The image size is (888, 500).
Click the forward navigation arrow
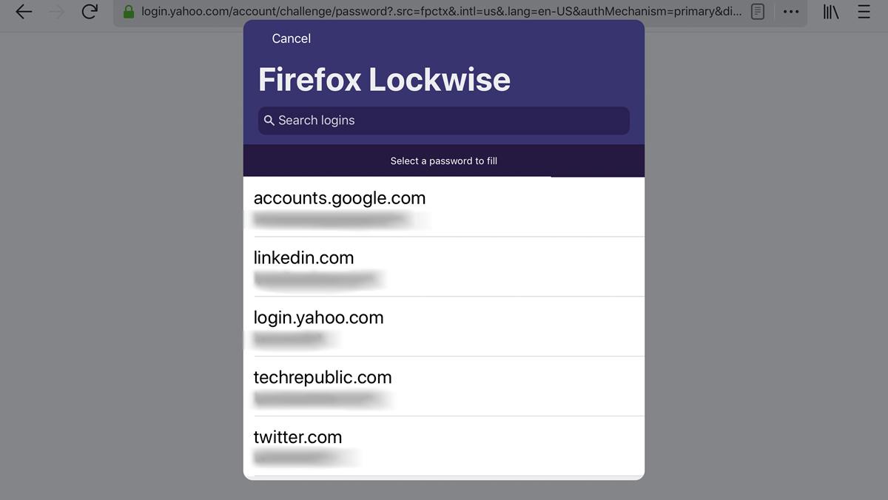[x=56, y=12]
